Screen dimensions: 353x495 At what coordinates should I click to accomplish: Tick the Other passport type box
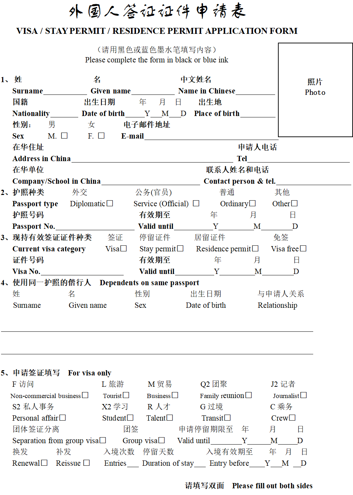tap(295, 203)
